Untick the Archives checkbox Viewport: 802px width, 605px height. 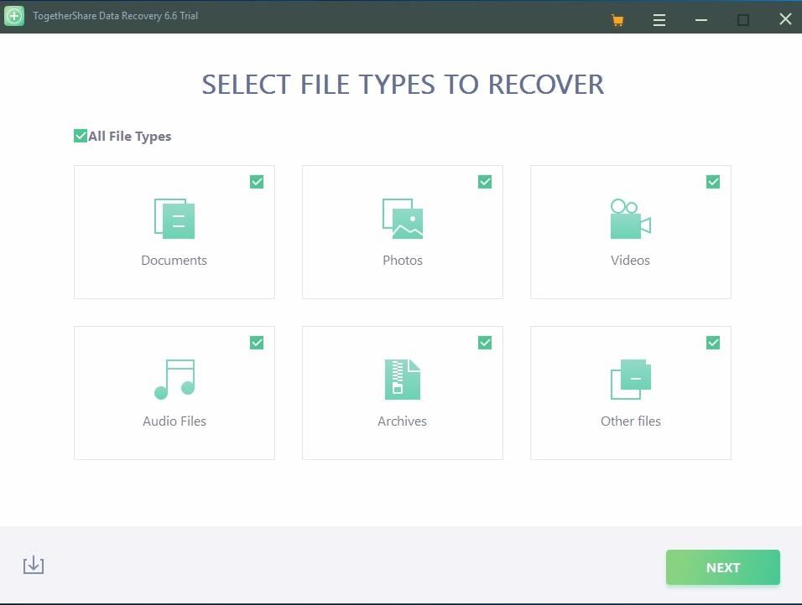pyautogui.click(x=485, y=343)
